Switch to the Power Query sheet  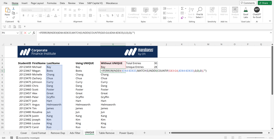tap(126, 133)
